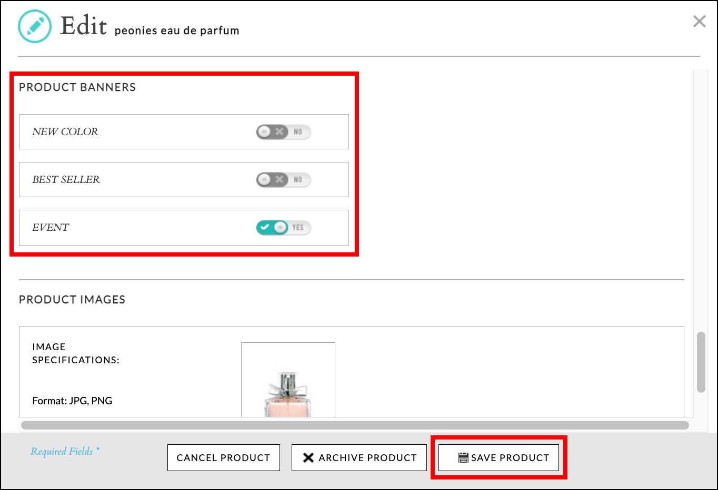Disable the Event banner toggle
718x490 pixels.
click(283, 228)
